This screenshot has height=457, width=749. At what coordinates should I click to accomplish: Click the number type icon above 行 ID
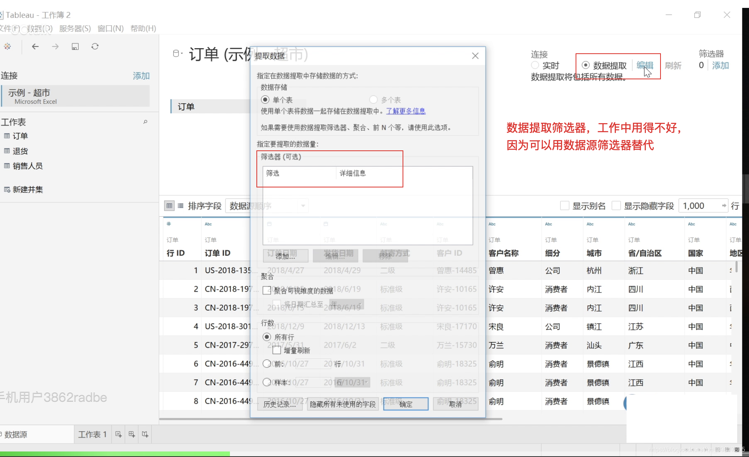click(x=169, y=224)
